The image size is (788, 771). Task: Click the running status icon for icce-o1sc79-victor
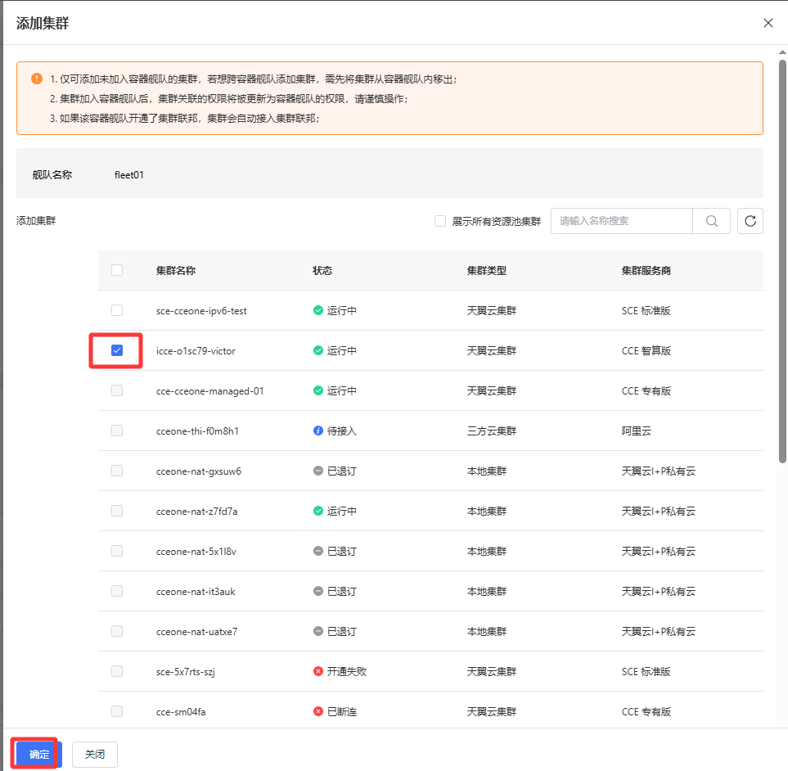coord(318,350)
